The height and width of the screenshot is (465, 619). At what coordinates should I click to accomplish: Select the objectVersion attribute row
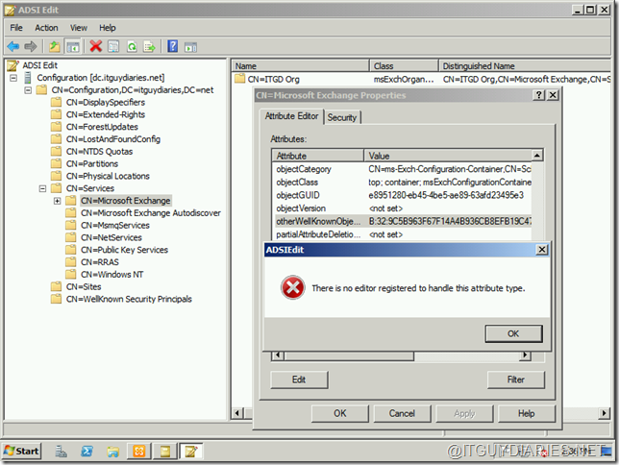403,208
